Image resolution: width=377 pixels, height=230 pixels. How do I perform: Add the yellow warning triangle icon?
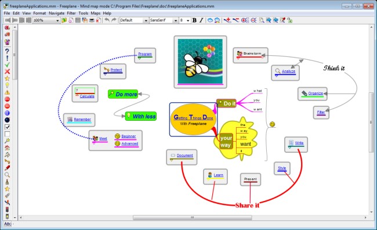(7, 92)
